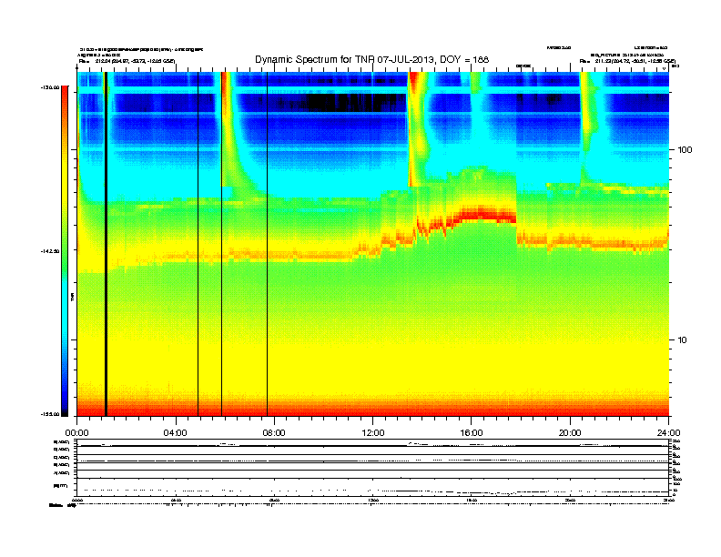Image resolution: width=721 pixels, height=557 pixels.
Task: Click the 20:00 label on the main time axis
Action: pyautogui.click(x=570, y=433)
